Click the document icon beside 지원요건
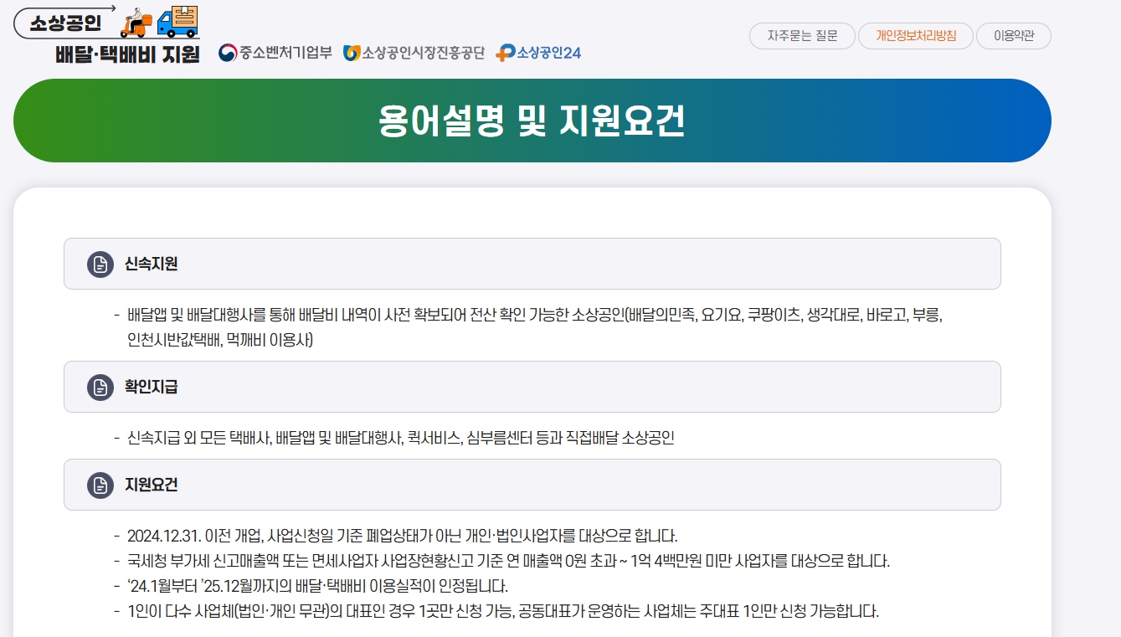 (x=100, y=485)
